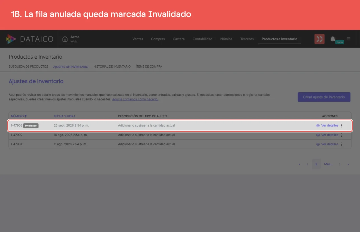Switch to Búsqueda de Productos tab
Image resolution: width=360 pixels, height=232 pixels.
pos(28,67)
